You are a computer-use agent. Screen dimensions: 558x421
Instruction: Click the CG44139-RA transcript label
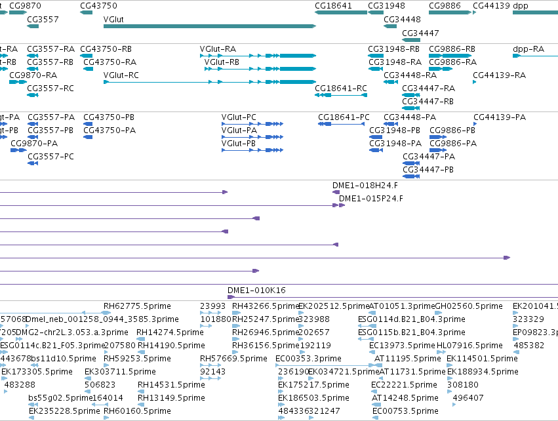(x=499, y=75)
